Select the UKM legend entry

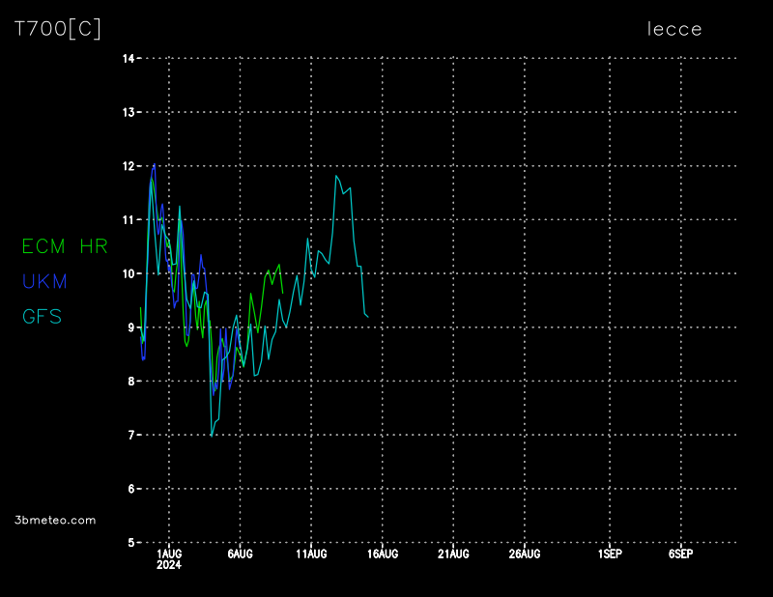click(x=44, y=281)
